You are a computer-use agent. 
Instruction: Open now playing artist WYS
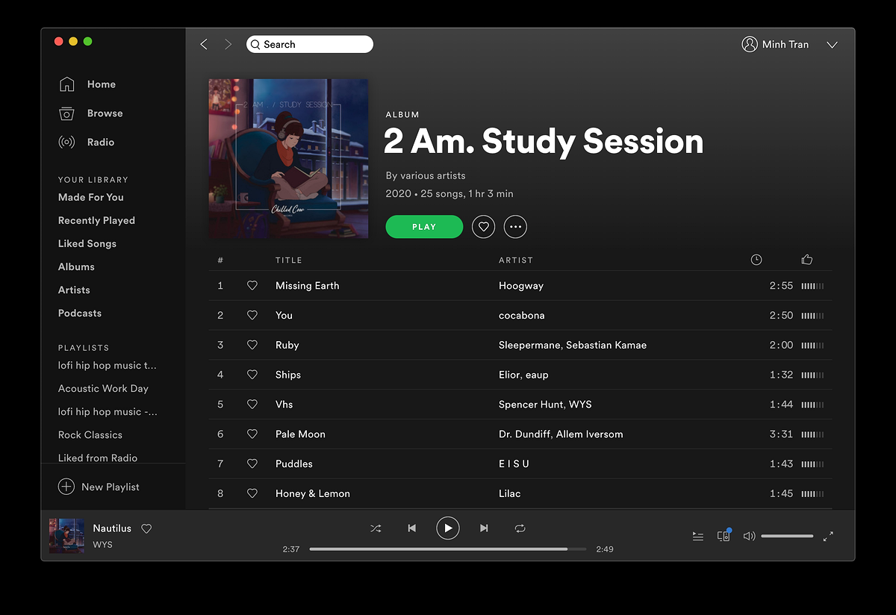[103, 545]
